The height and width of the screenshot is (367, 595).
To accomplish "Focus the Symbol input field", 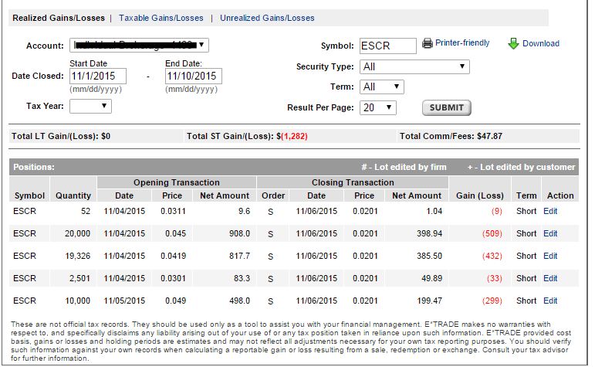I will (x=388, y=46).
